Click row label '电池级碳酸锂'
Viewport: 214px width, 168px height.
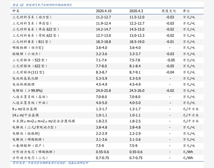[23, 84]
